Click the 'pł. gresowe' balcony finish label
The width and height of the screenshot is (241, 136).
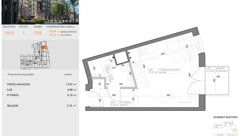[x=222, y=71]
